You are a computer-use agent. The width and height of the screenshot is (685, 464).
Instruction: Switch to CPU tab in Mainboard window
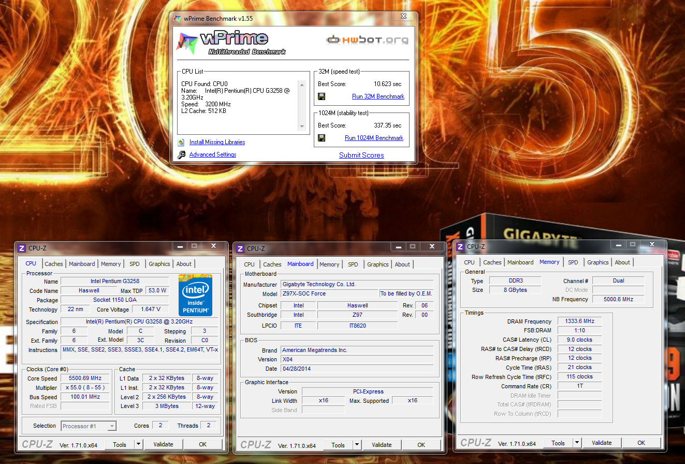coord(250,264)
